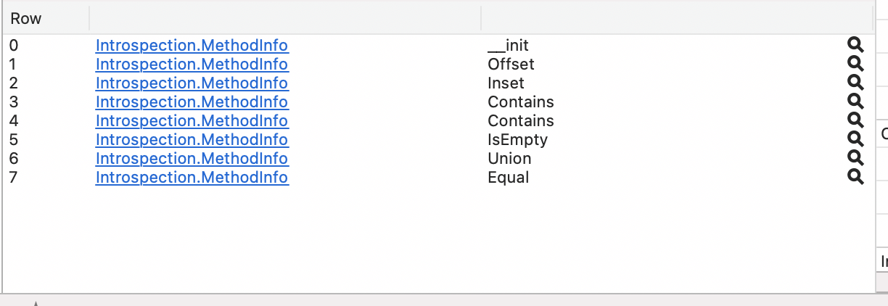This screenshot has height=306, width=888.
Task: Follow the row 7 Introspection.MethodInfo link
Action: pos(192,178)
